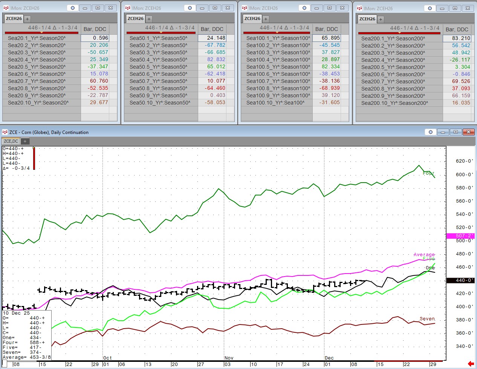Add a new tab in Season50 IMon window
477x369 pixels.
(149, 19)
